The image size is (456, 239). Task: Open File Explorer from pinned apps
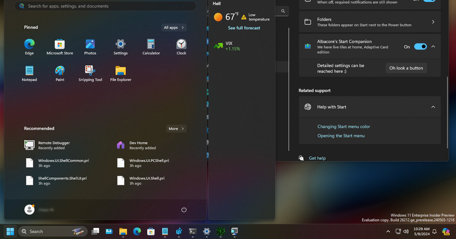(120, 74)
